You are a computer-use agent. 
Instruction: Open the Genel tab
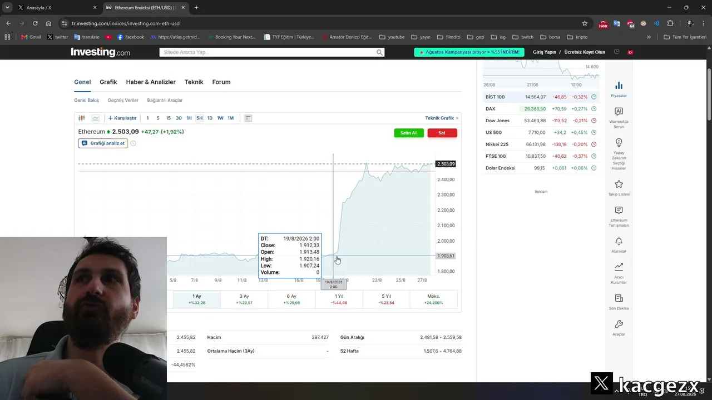click(82, 82)
